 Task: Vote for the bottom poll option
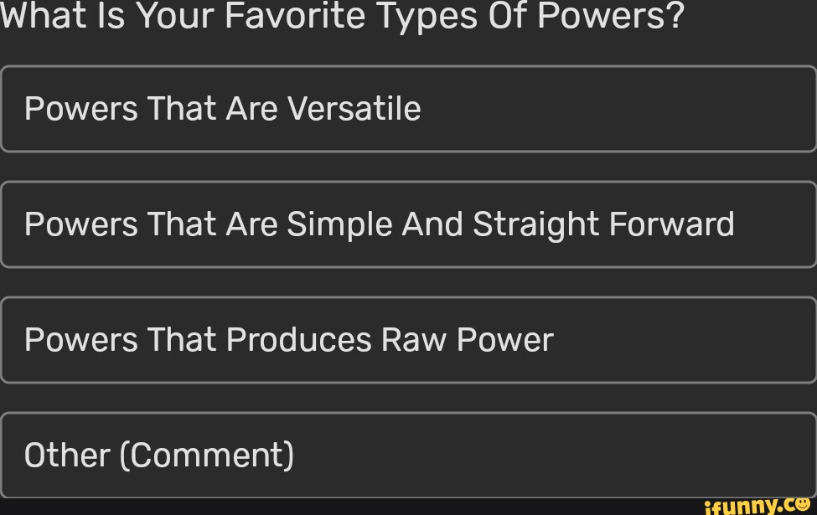(408, 455)
